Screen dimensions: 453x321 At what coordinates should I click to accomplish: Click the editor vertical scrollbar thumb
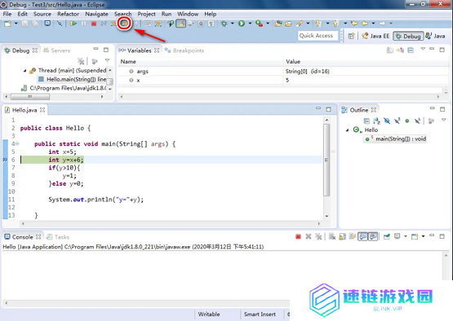(326, 160)
